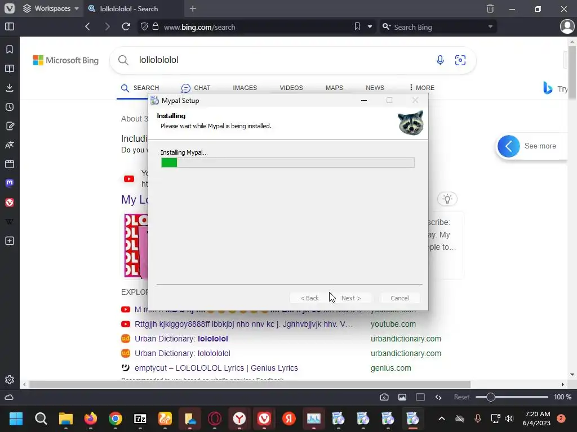The height and width of the screenshot is (432, 577).
Task: Open the Search Bing field dropdown arrow
Action: [490, 27]
